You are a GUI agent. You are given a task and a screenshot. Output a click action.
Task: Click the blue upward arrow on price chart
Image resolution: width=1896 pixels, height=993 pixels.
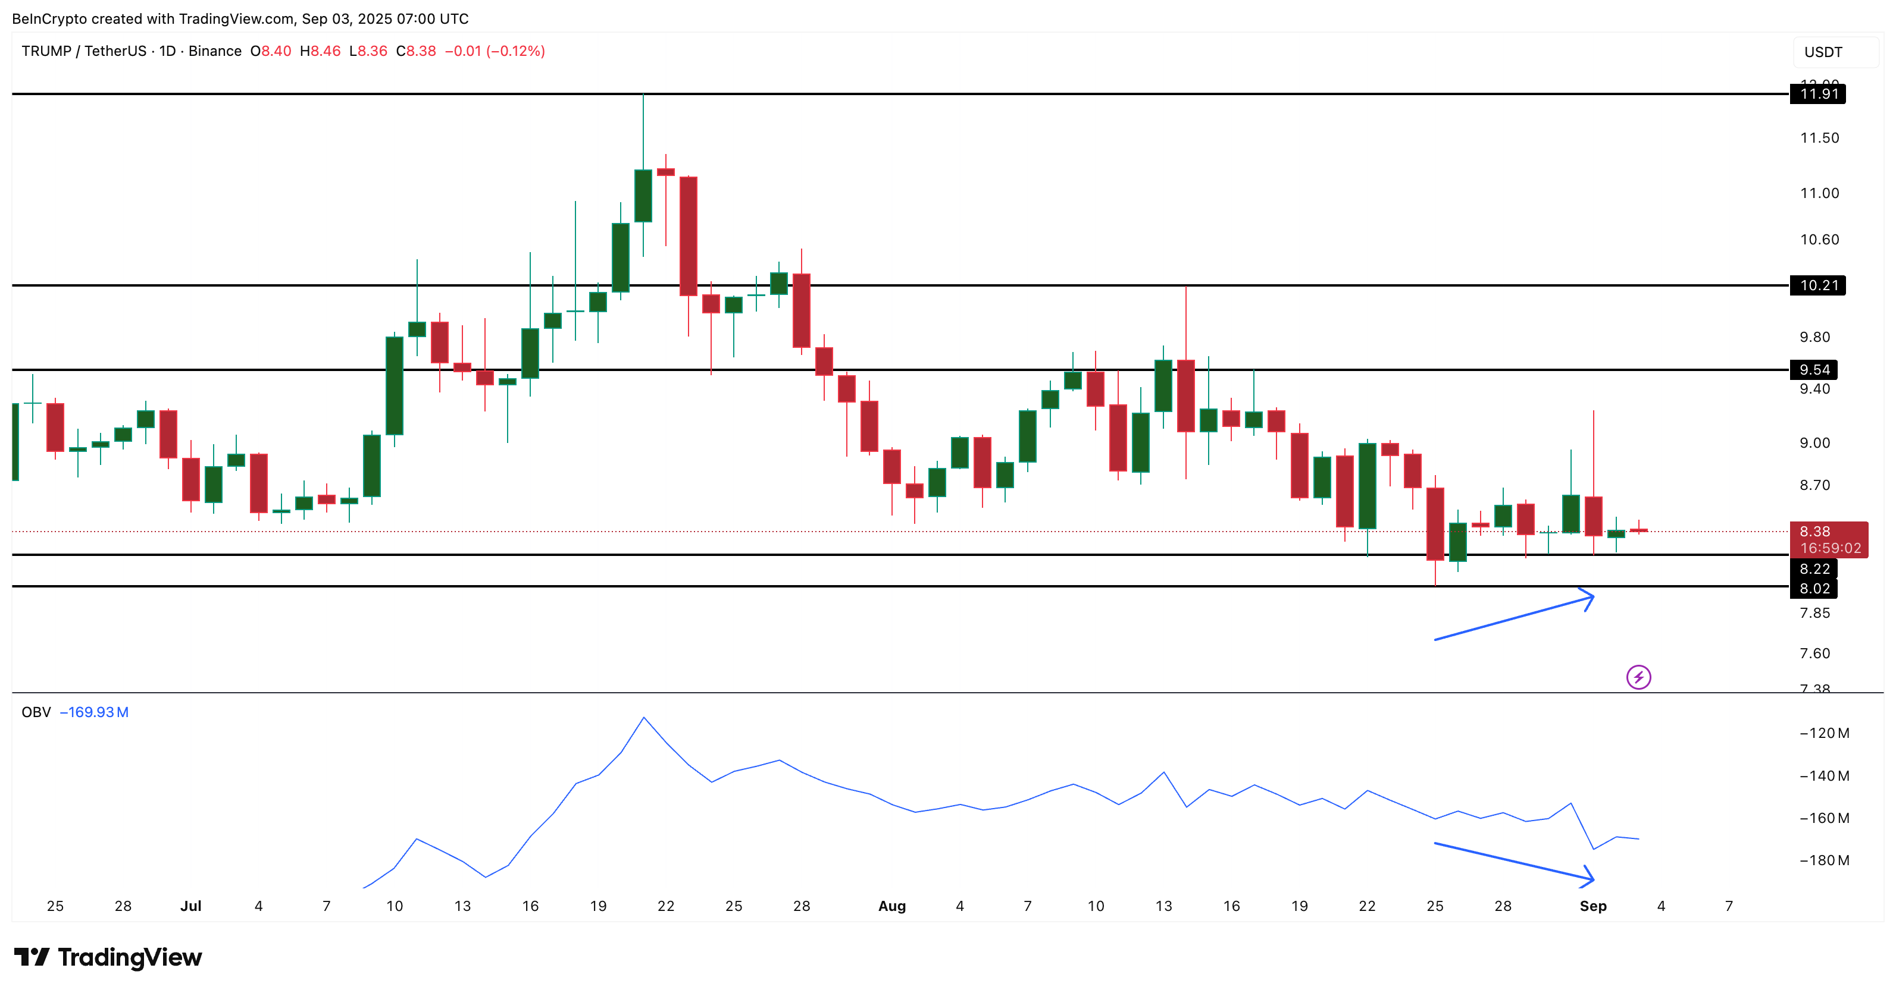1515,618
